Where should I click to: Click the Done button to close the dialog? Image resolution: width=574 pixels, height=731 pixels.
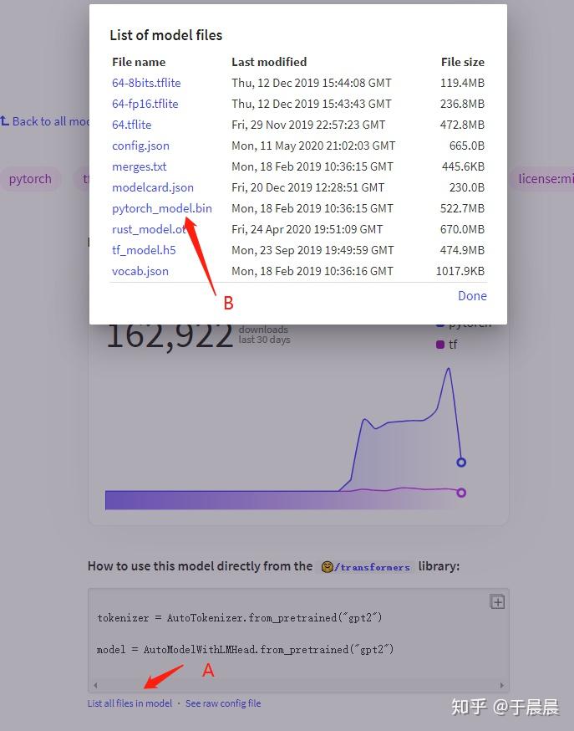(472, 295)
